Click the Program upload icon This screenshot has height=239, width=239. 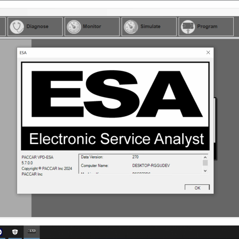click(x=188, y=27)
